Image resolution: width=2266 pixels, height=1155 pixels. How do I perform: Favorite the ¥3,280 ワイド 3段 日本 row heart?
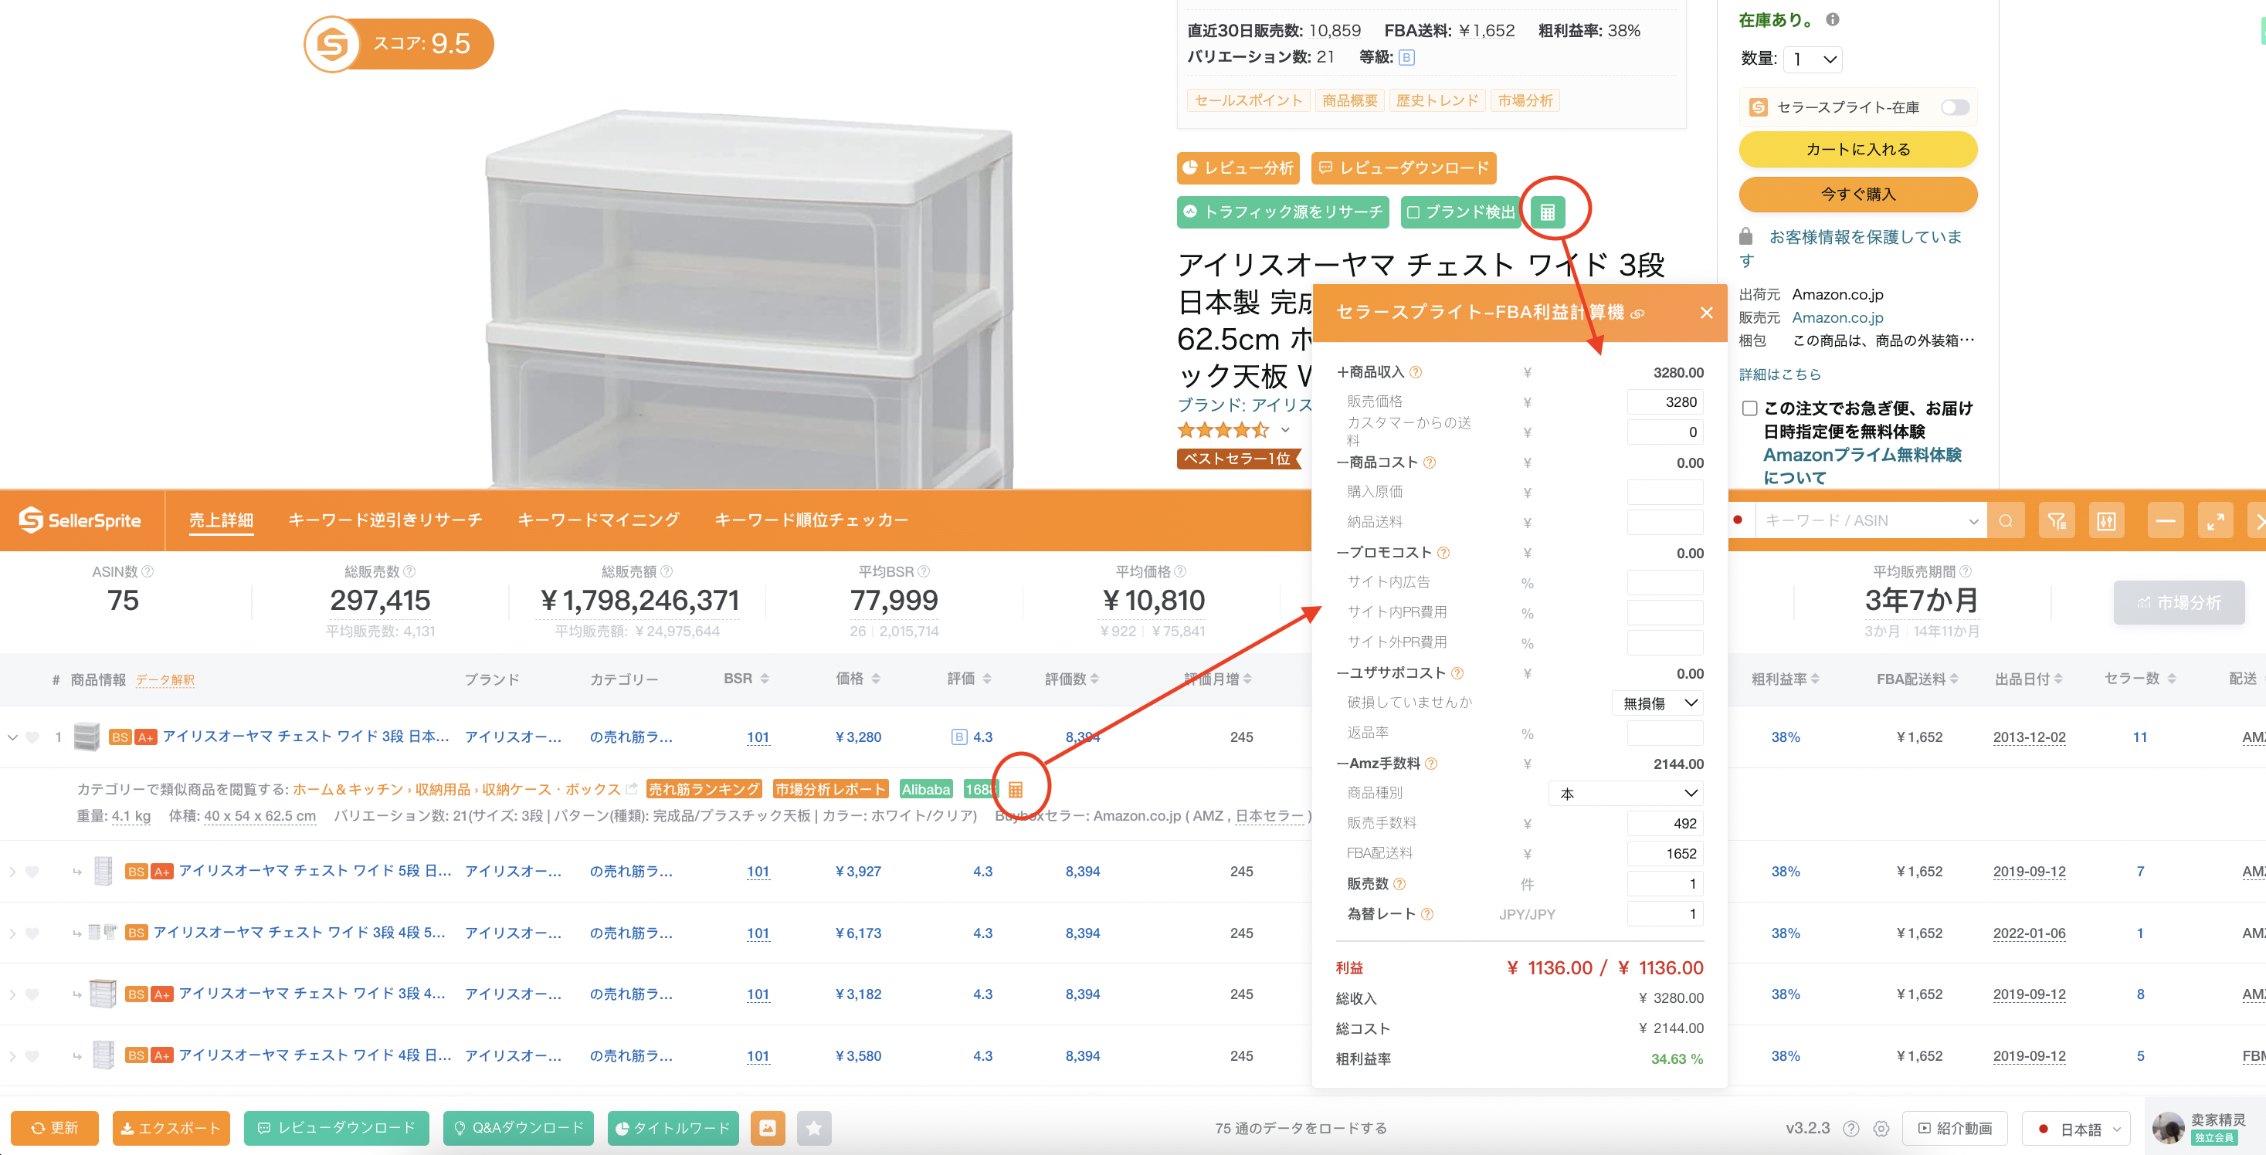coord(32,737)
